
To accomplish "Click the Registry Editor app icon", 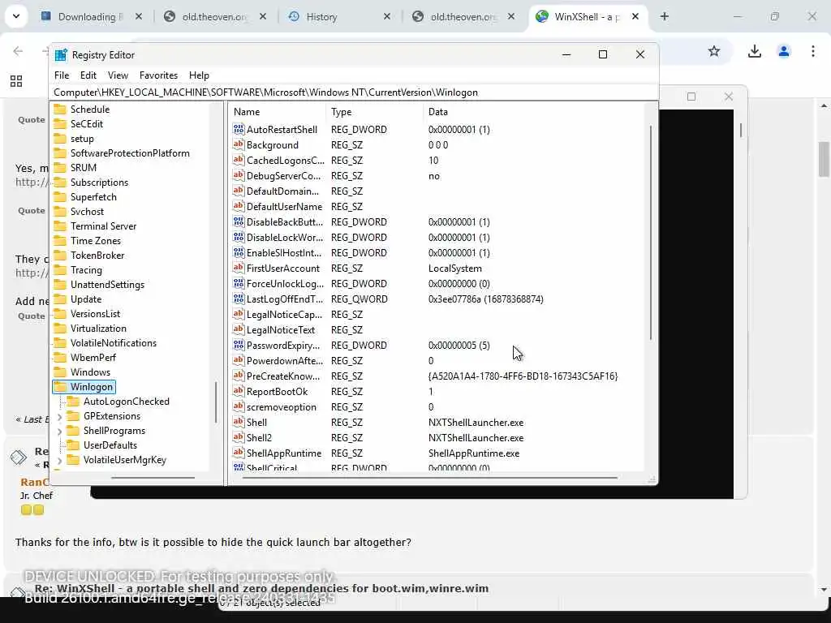I will pos(61,54).
